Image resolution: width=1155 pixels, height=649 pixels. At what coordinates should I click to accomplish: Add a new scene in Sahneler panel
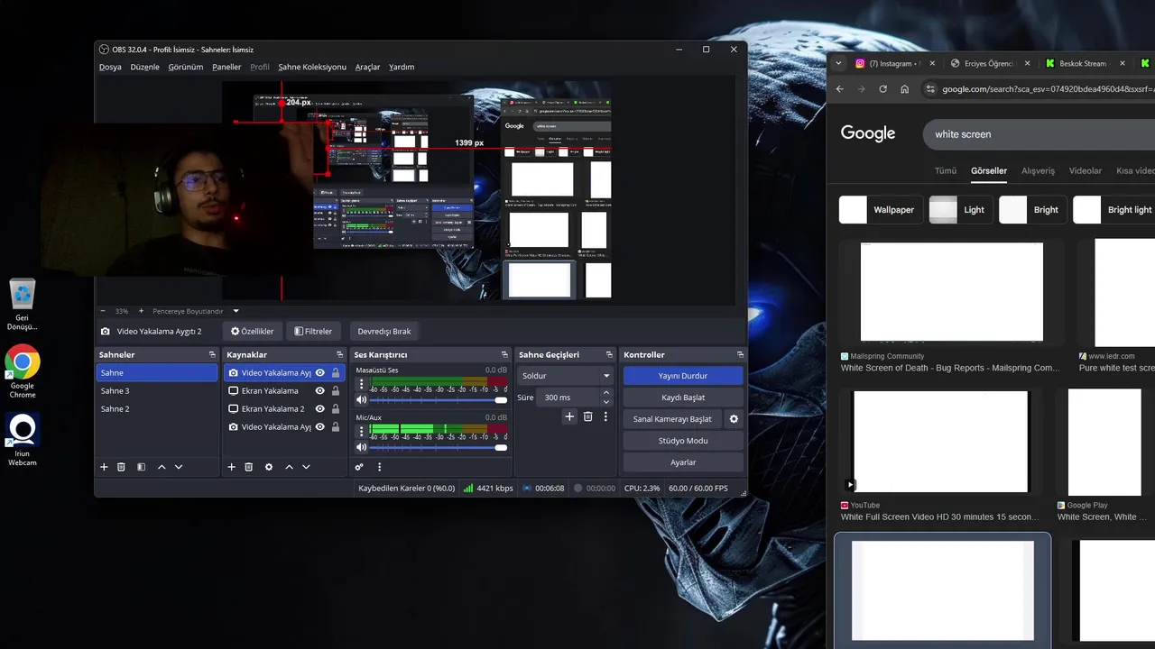(104, 467)
